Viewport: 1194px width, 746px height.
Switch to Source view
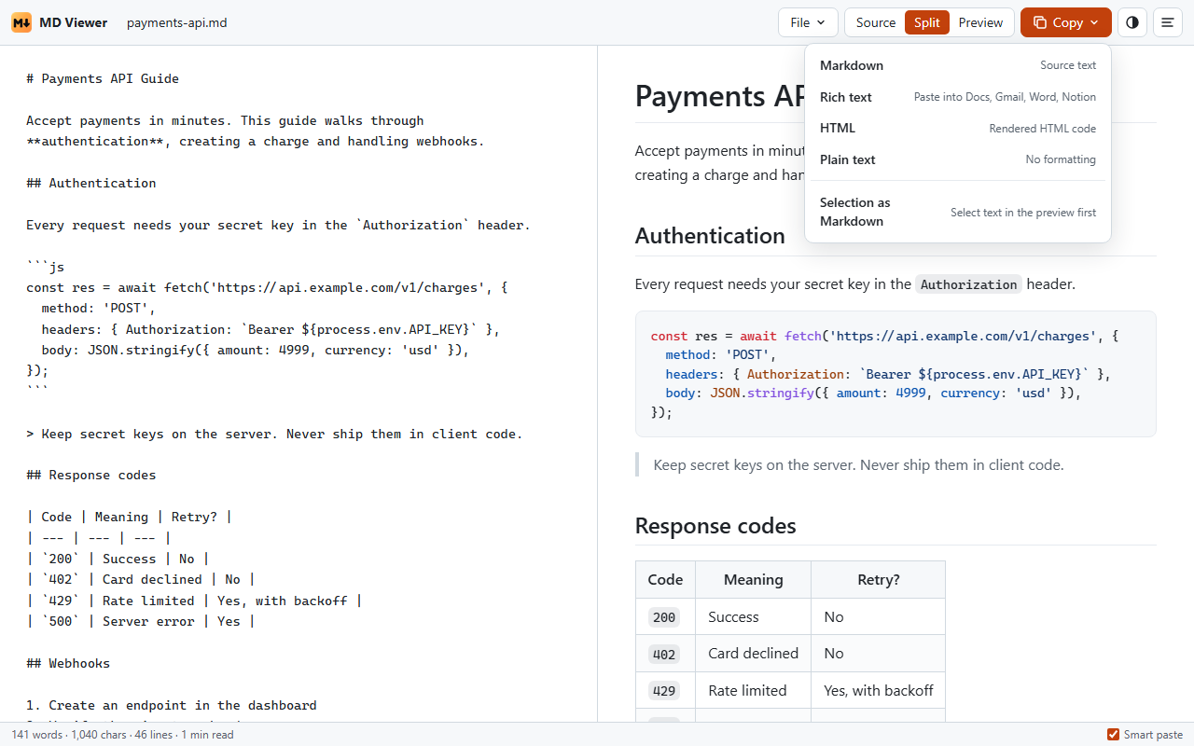pos(875,22)
